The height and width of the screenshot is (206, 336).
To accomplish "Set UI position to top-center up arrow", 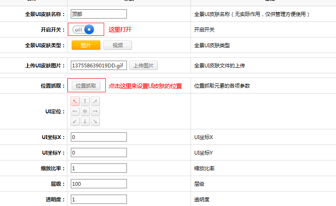I will click(x=85, y=101).
